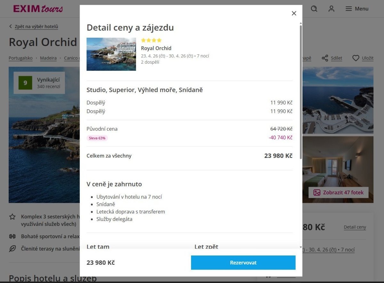Image resolution: width=384 pixels, height=283 pixels.
Task: Click the Royal Orchid thumbnail in dialog
Action: [x=111, y=54]
